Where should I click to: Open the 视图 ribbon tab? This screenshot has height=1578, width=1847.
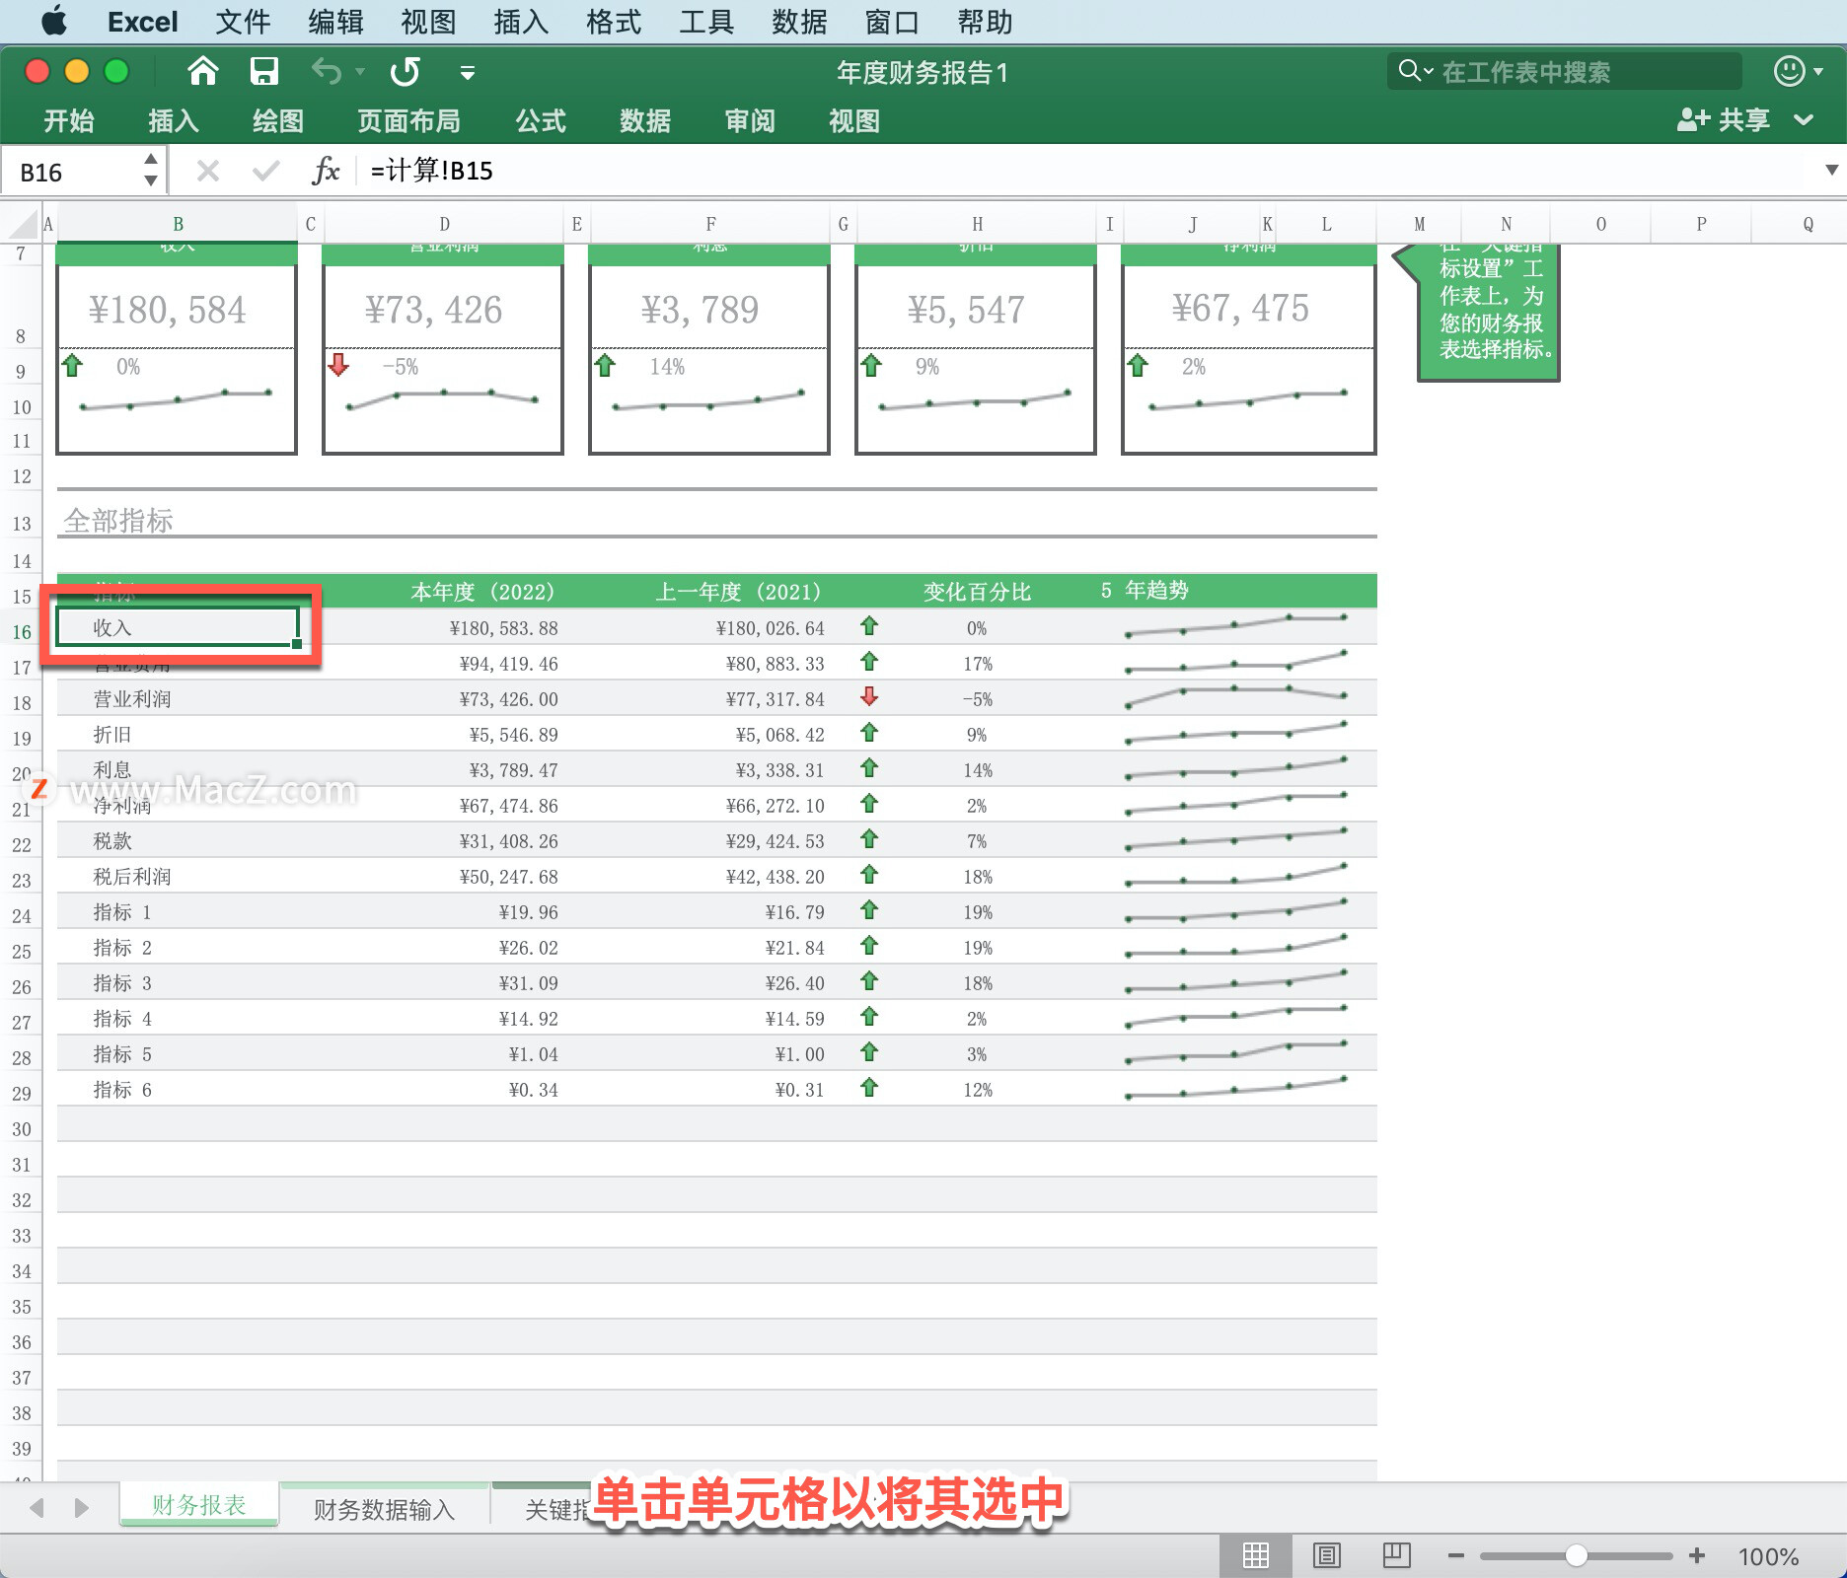(x=854, y=121)
